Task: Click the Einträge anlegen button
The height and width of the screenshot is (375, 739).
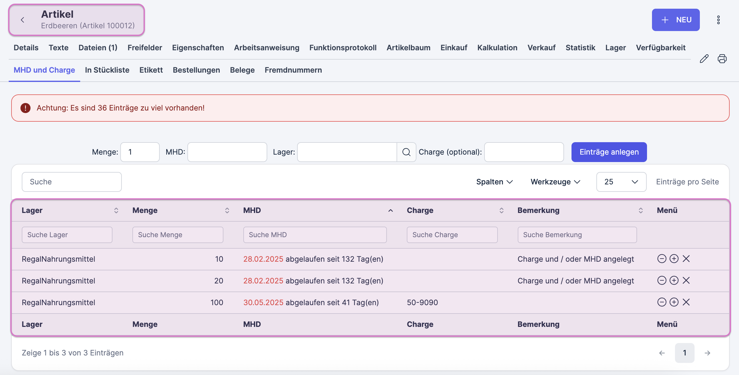Action: [x=609, y=152]
